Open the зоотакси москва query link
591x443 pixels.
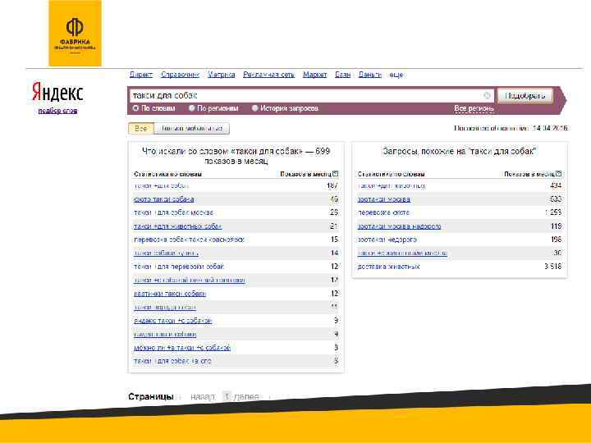(x=383, y=199)
